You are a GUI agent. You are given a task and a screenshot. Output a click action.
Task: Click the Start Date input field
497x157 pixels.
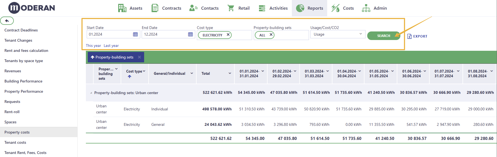pyautogui.click(x=110, y=34)
